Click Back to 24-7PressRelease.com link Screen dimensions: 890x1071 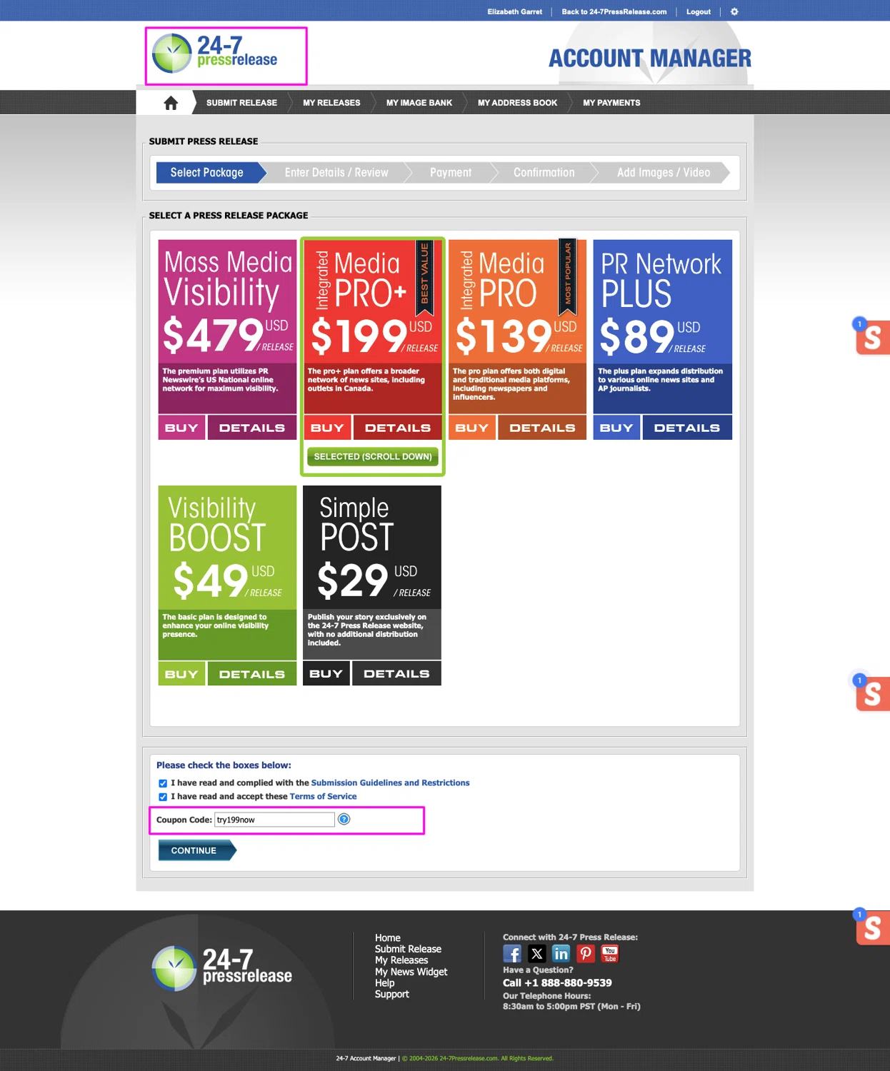614,11
